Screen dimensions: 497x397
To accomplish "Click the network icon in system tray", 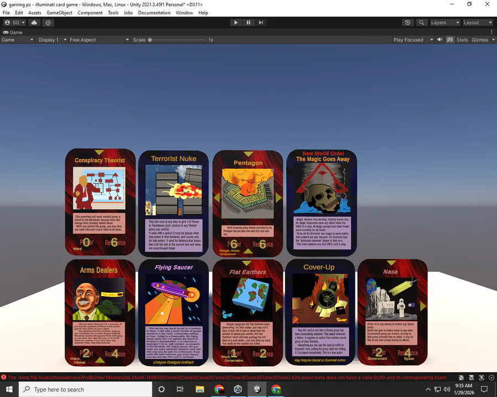I will (437, 389).
